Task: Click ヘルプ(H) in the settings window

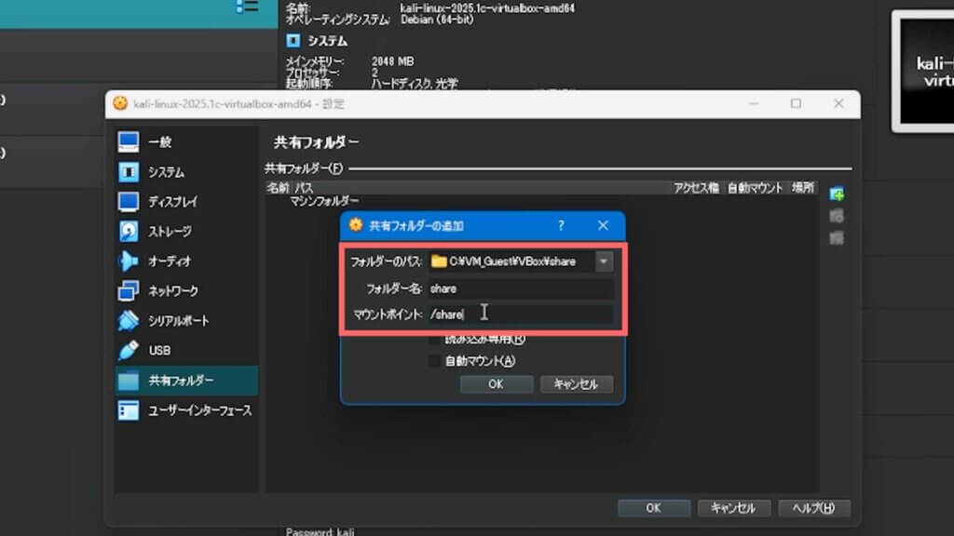Action: tap(814, 508)
